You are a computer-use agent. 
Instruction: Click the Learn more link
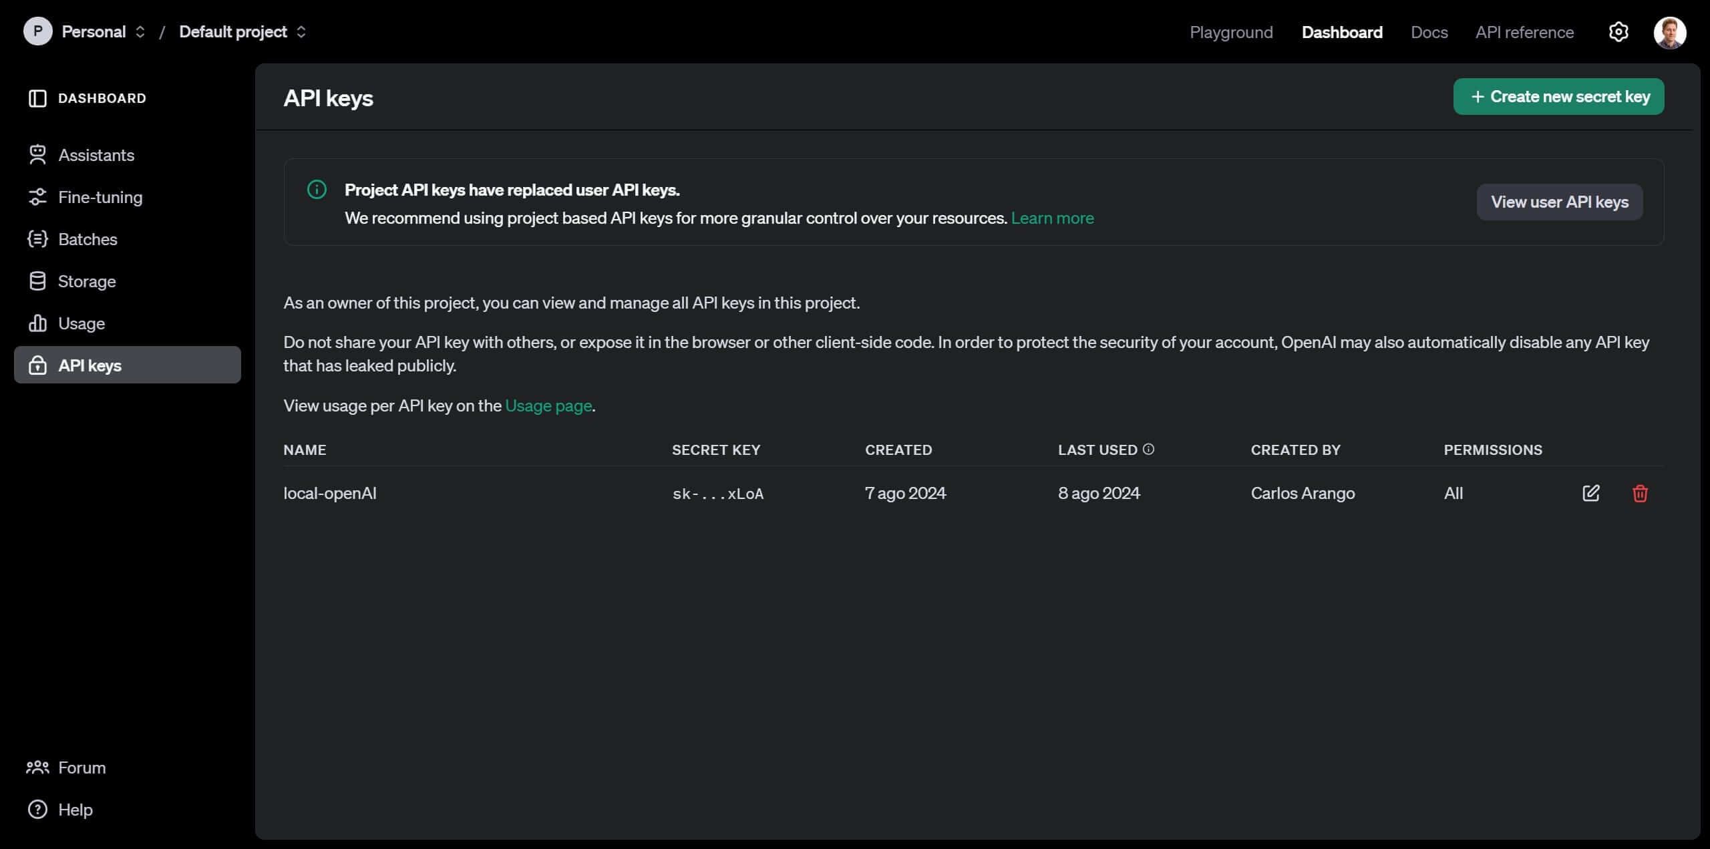tap(1053, 217)
